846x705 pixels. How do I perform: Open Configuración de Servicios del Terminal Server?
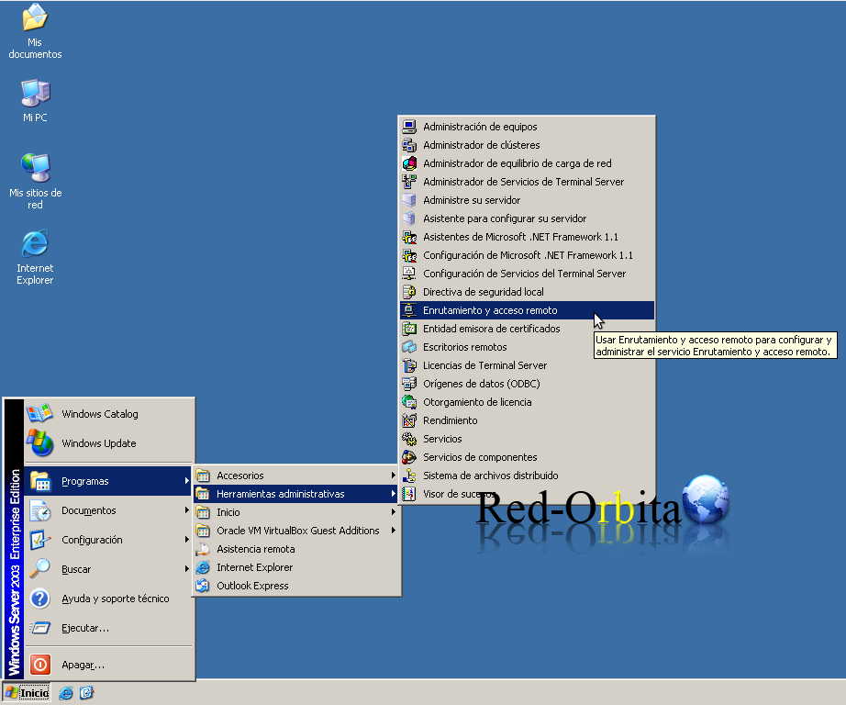point(527,274)
